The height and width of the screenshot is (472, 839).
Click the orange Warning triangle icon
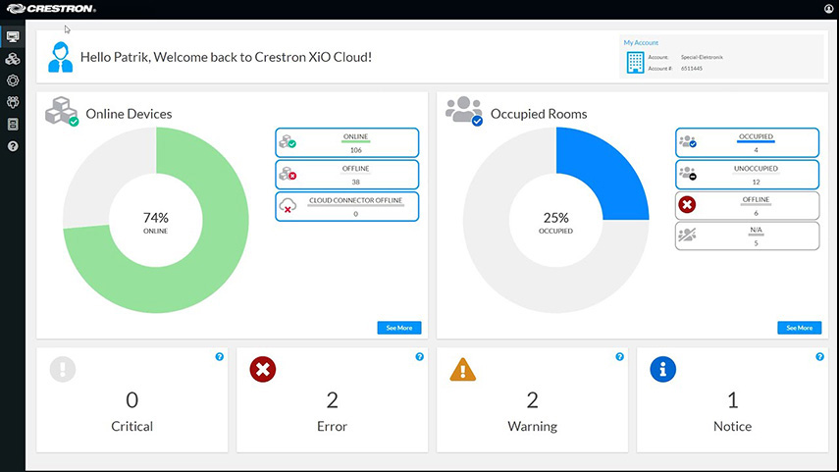[463, 369]
